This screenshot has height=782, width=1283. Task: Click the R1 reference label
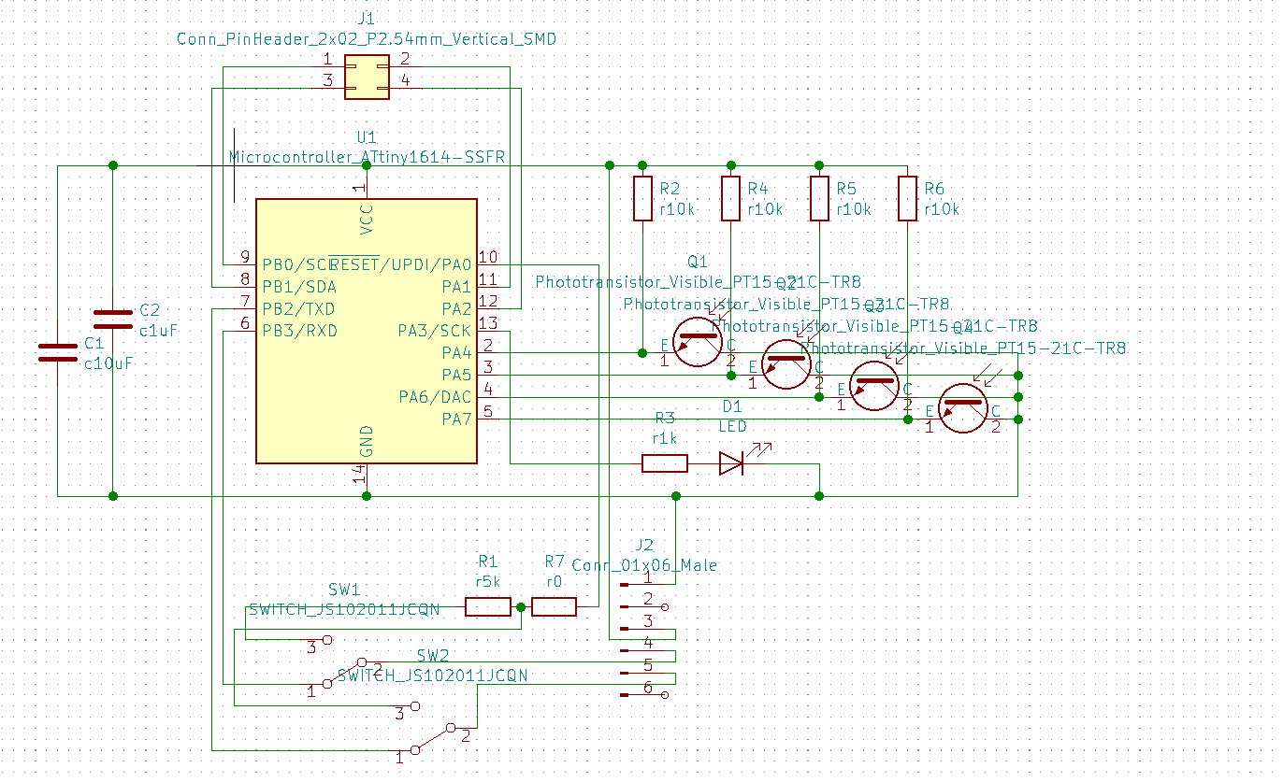pos(488,562)
